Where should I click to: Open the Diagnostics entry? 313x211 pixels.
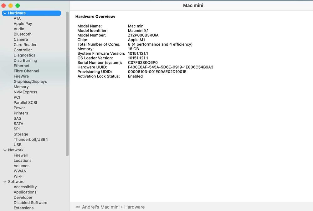(x=24, y=55)
